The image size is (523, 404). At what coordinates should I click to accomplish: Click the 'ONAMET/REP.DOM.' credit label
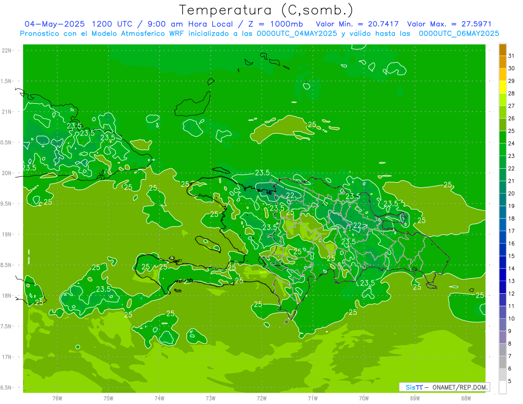[460, 387]
